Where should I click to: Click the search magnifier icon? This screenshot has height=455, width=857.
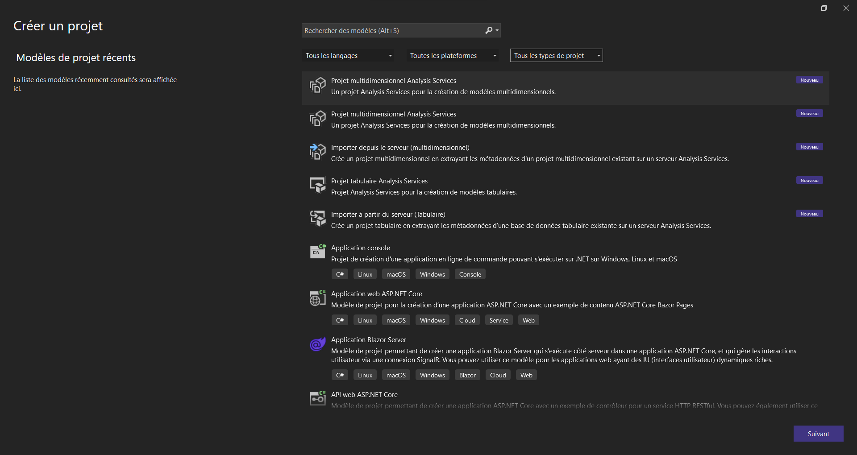coord(489,30)
